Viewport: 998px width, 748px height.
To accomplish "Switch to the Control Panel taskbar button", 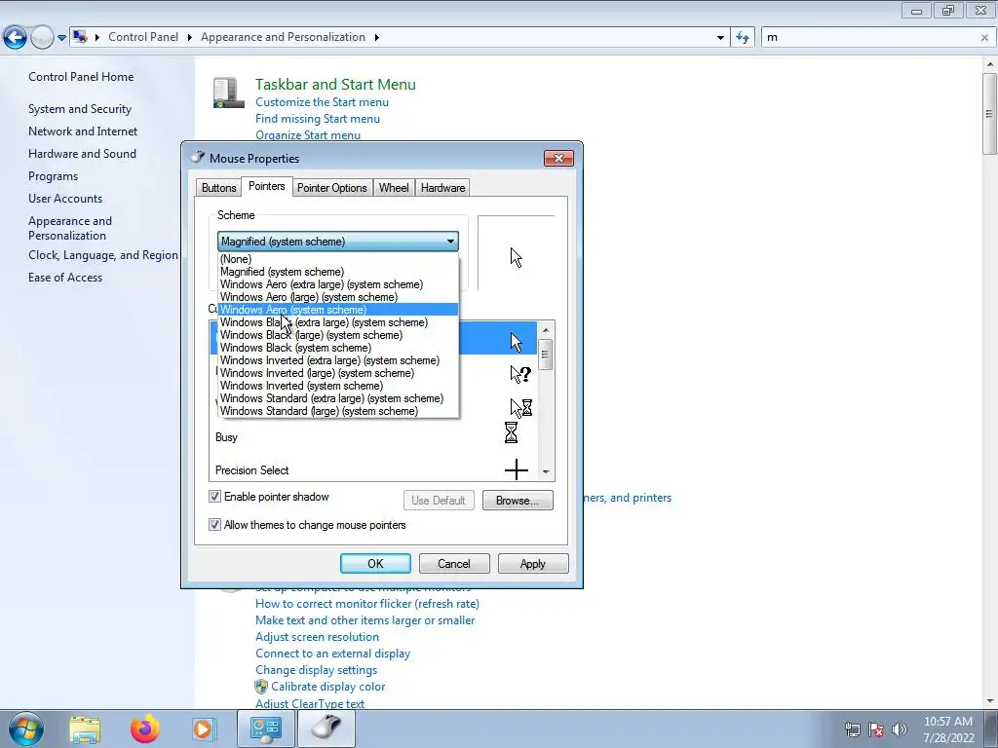I will [265, 729].
